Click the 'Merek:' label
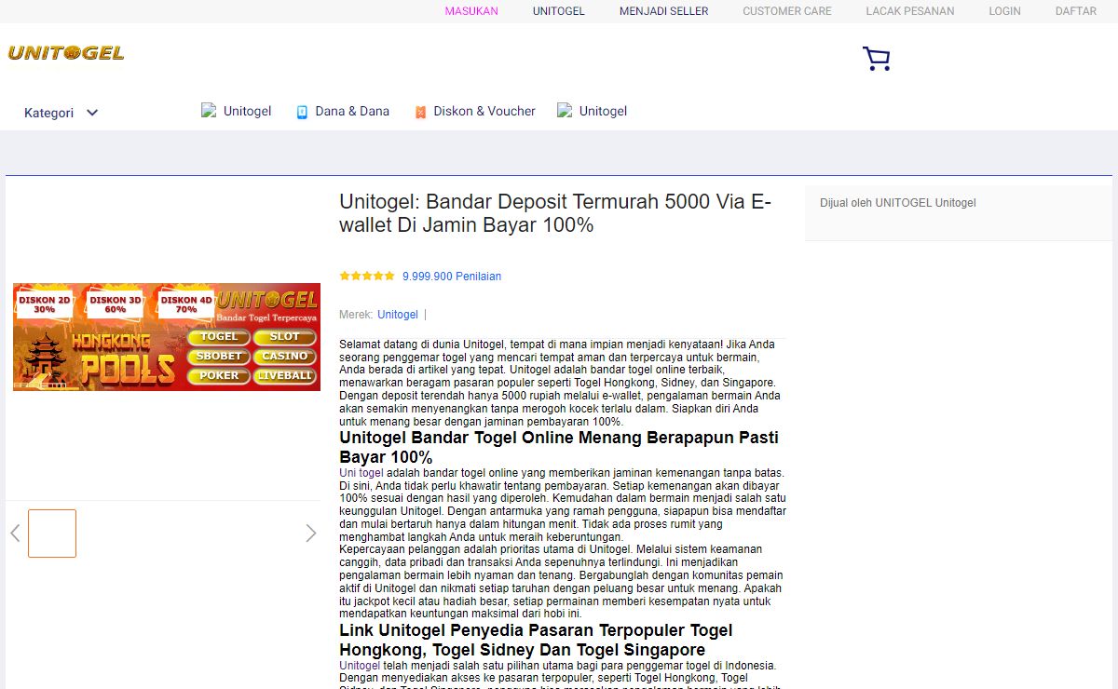Viewport: 1118px width, 689px height. pyautogui.click(x=356, y=315)
